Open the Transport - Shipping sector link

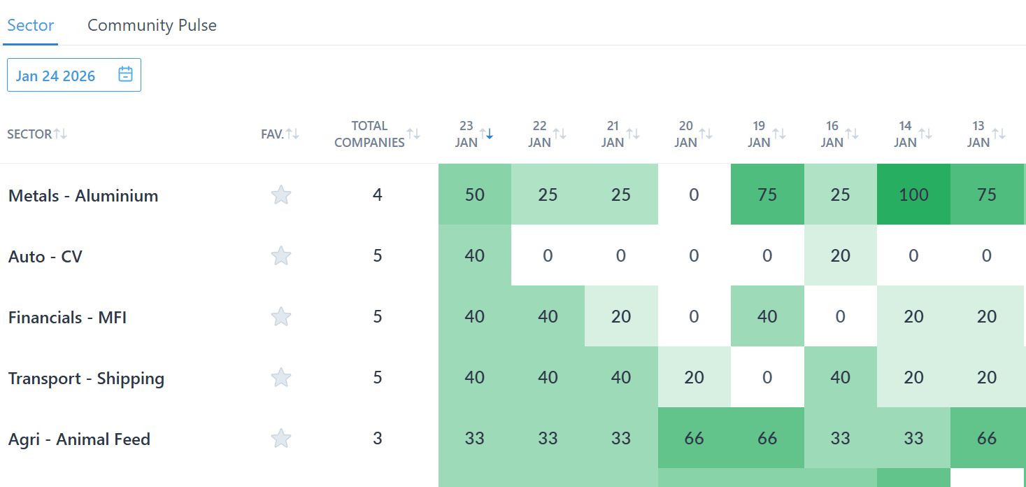point(86,379)
